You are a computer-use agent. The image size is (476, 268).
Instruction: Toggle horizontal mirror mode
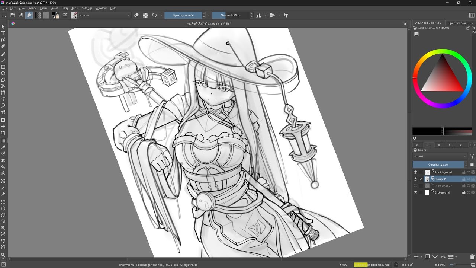pos(258,15)
